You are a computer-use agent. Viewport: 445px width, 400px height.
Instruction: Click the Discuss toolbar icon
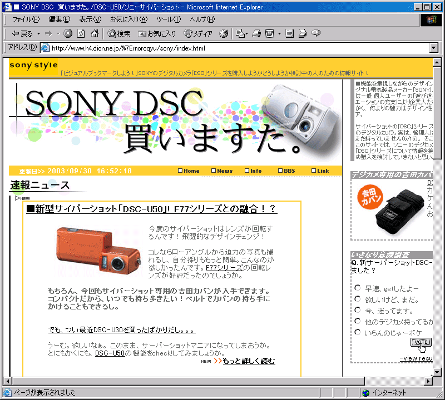[x=289, y=34]
